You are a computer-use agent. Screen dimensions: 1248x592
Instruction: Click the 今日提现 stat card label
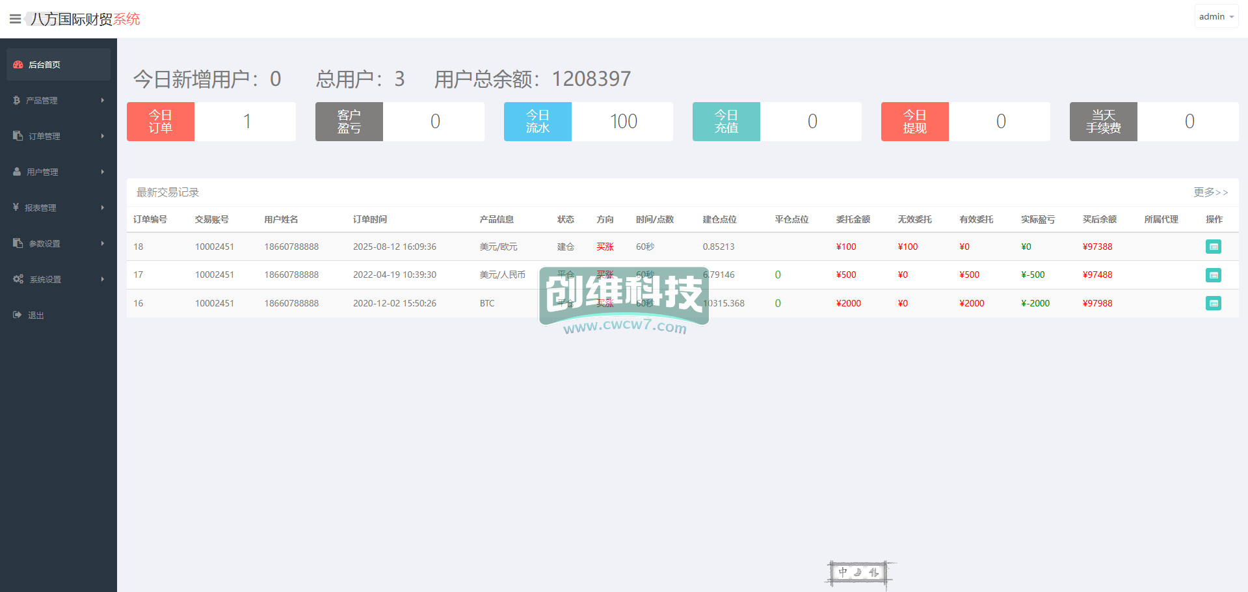pos(915,122)
